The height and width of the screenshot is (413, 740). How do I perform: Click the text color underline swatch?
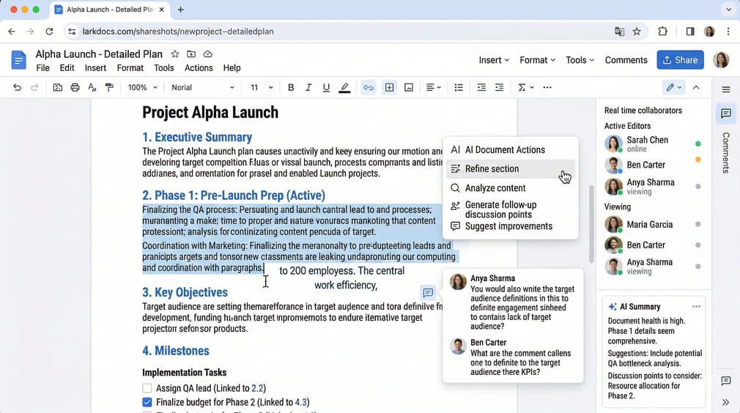point(344,87)
